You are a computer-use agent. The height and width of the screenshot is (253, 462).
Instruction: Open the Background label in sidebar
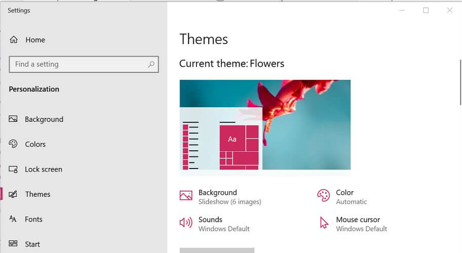point(44,119)
